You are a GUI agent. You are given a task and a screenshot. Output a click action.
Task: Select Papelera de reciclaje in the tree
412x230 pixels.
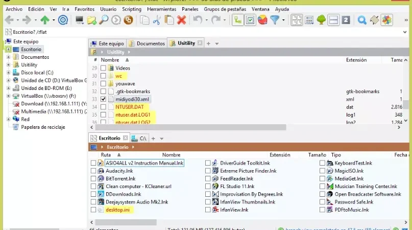click(43, 127)
